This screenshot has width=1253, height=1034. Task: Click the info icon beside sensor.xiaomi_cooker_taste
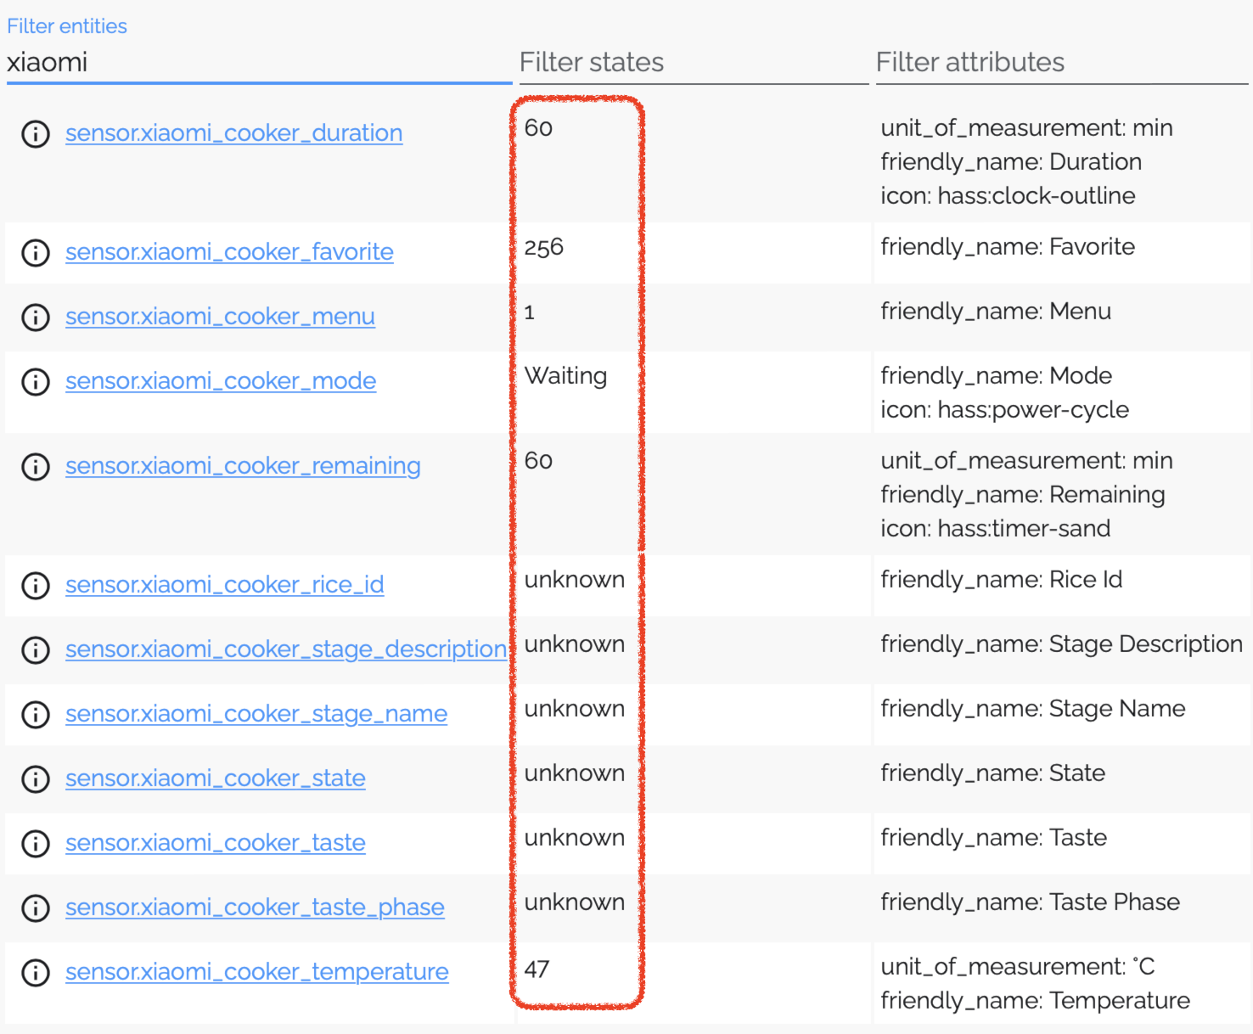36,843
